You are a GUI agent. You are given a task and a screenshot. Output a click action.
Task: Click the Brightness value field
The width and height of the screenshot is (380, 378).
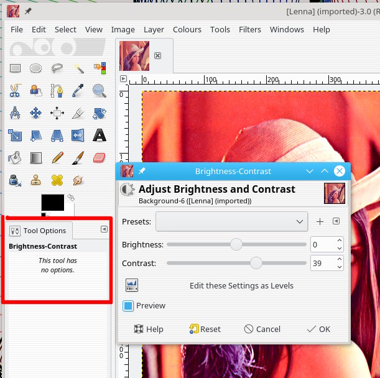point(323,245)
